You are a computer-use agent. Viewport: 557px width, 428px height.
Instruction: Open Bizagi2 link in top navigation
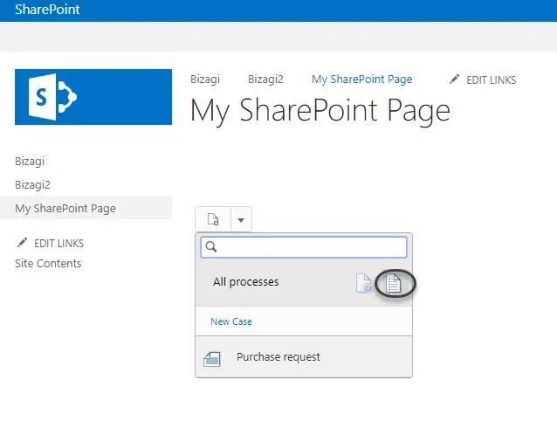[x=265, y=79]
